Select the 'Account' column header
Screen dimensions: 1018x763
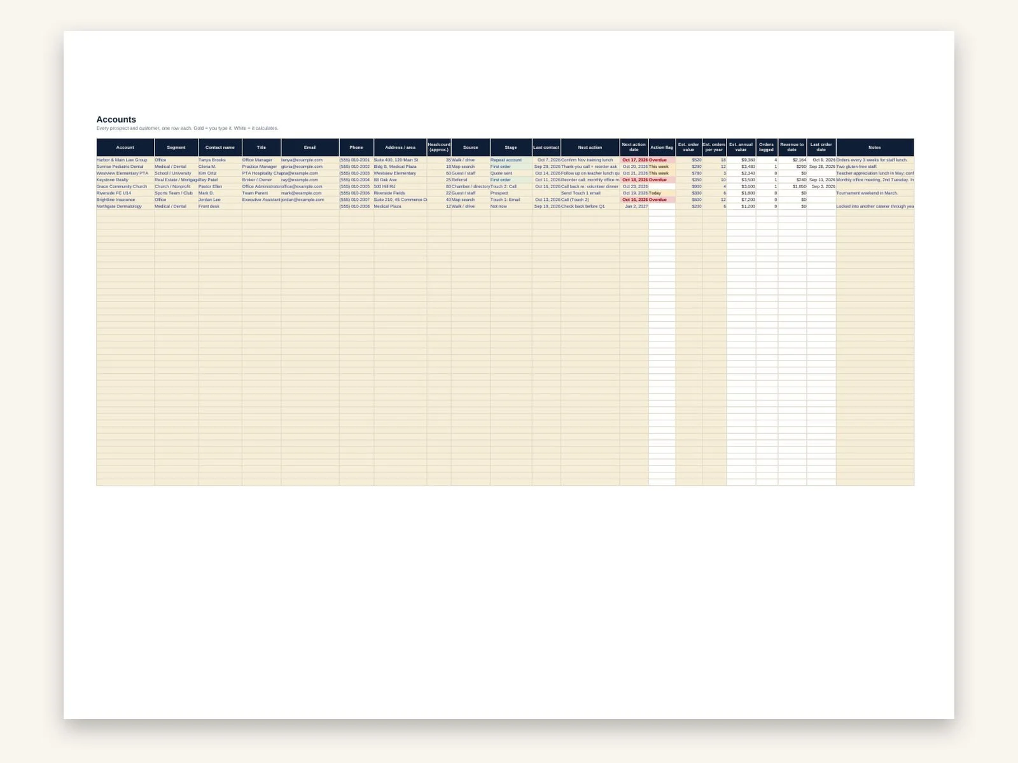125,148
